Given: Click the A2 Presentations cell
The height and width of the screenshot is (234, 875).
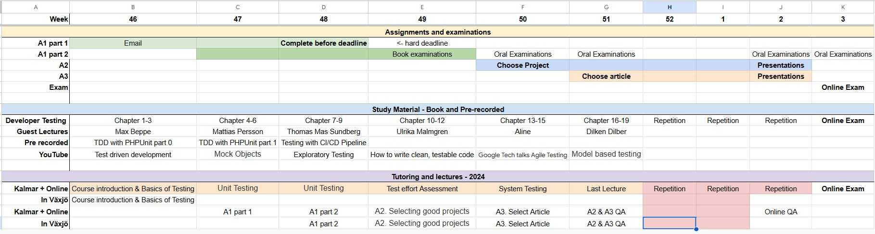Looking at the screenshot, I should 780,65.
